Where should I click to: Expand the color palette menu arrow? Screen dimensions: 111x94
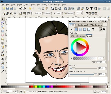tap(109, 86)
